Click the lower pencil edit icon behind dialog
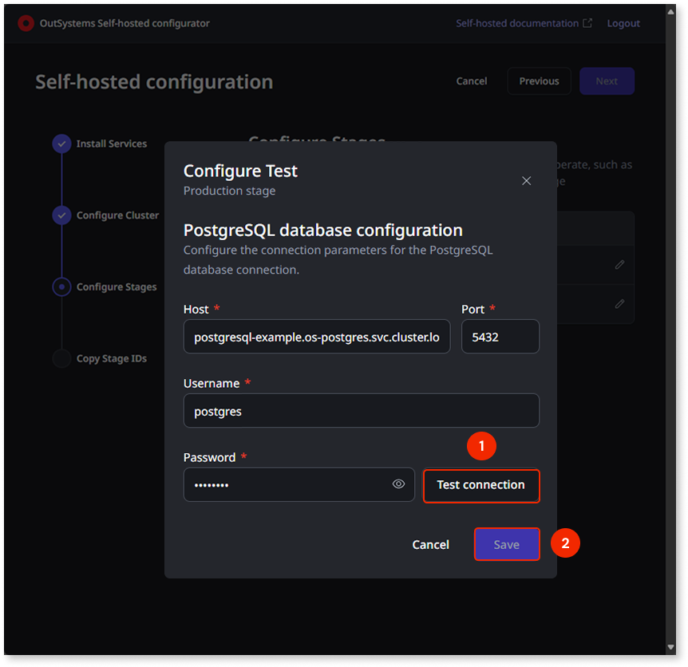Viewport: 688px width, 667px height. (x=619, y=303)
